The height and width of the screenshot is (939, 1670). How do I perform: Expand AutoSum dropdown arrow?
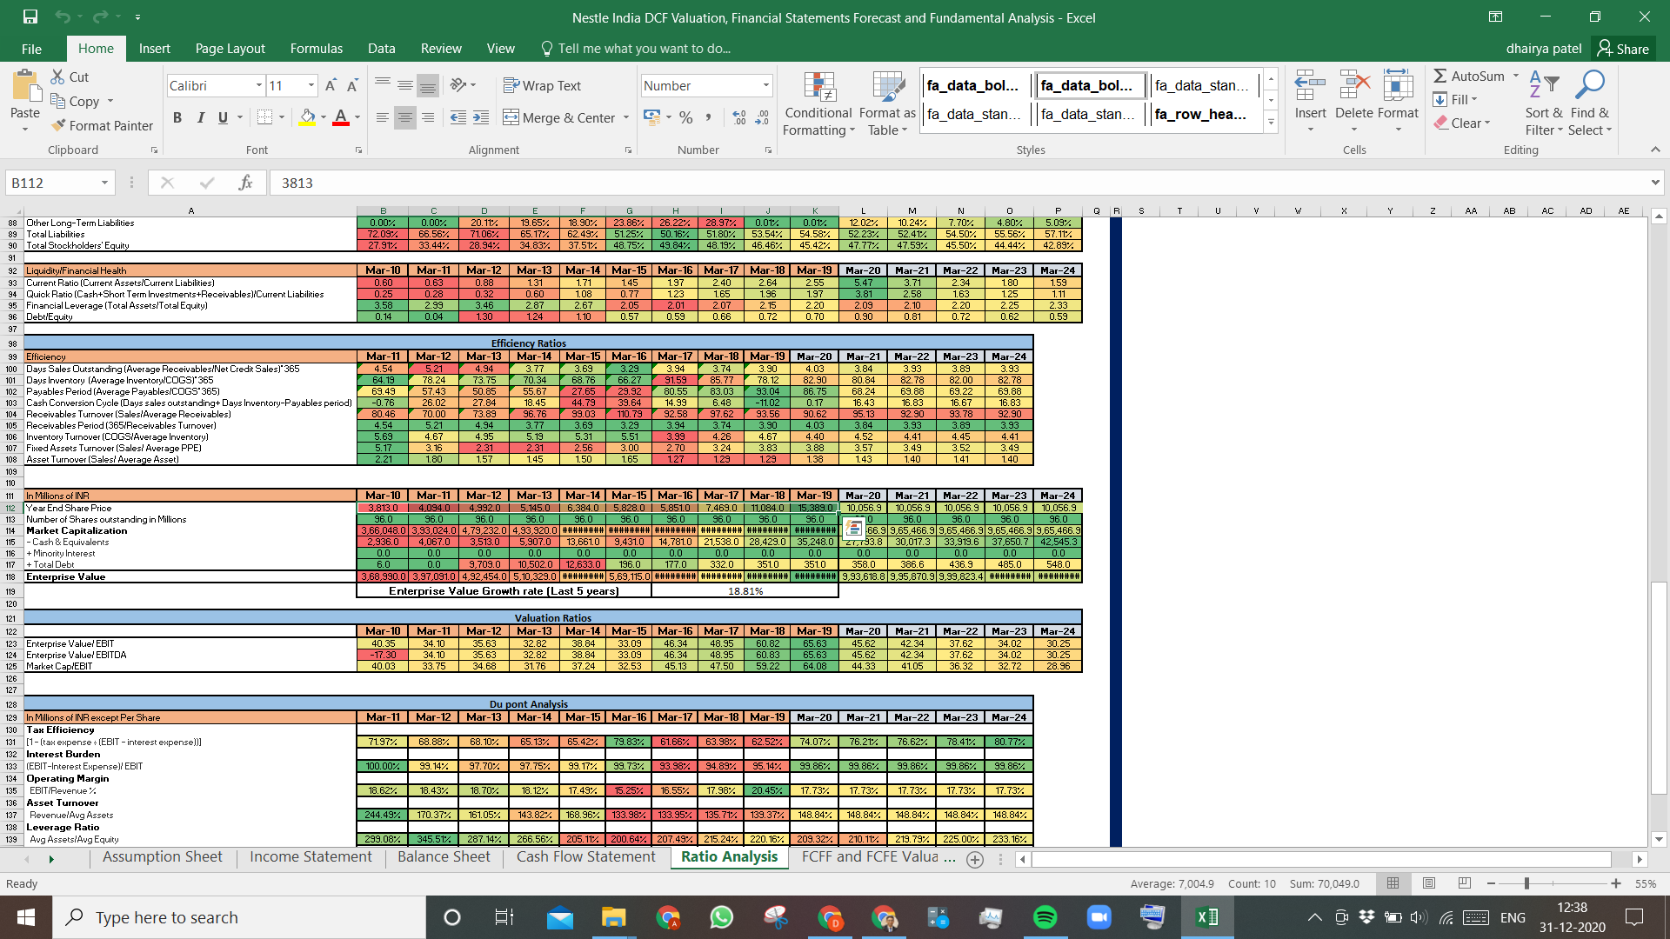pyautogui.click(x=1516, y=76)
